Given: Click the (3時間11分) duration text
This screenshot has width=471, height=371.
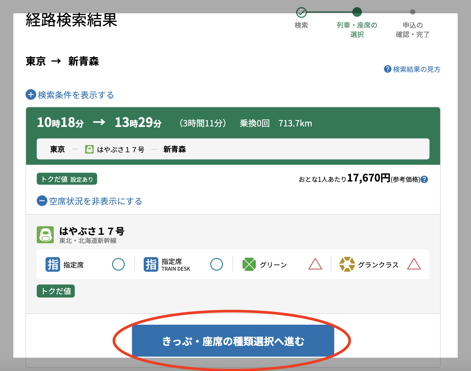Looking at the screenshot, I should pos(203,123).
